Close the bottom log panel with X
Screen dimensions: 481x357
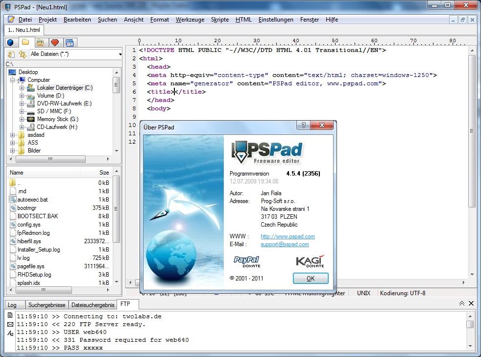(471, 303)
